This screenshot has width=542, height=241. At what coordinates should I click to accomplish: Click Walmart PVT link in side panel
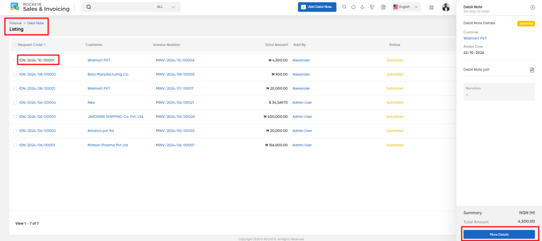(x=475, y=39)
